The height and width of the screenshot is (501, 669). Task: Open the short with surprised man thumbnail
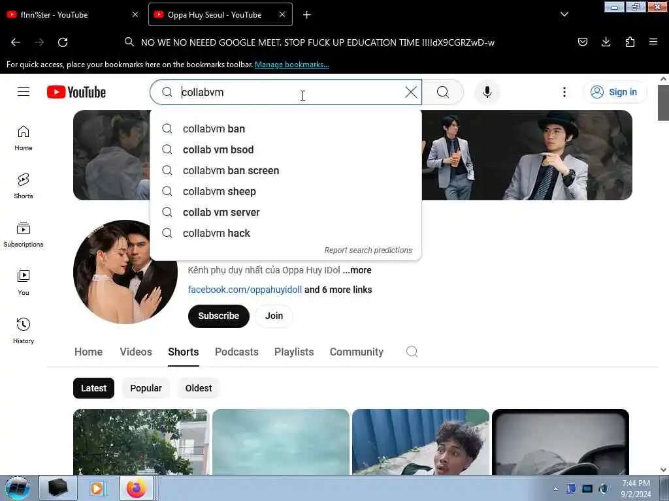click(420, 442)
